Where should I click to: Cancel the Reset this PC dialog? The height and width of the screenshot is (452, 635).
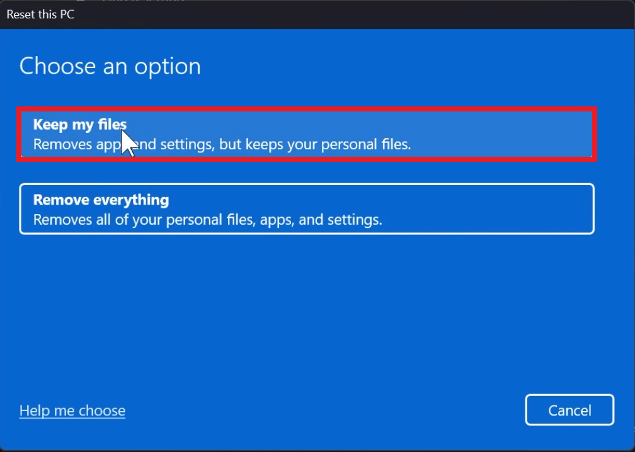click(569, 410)
